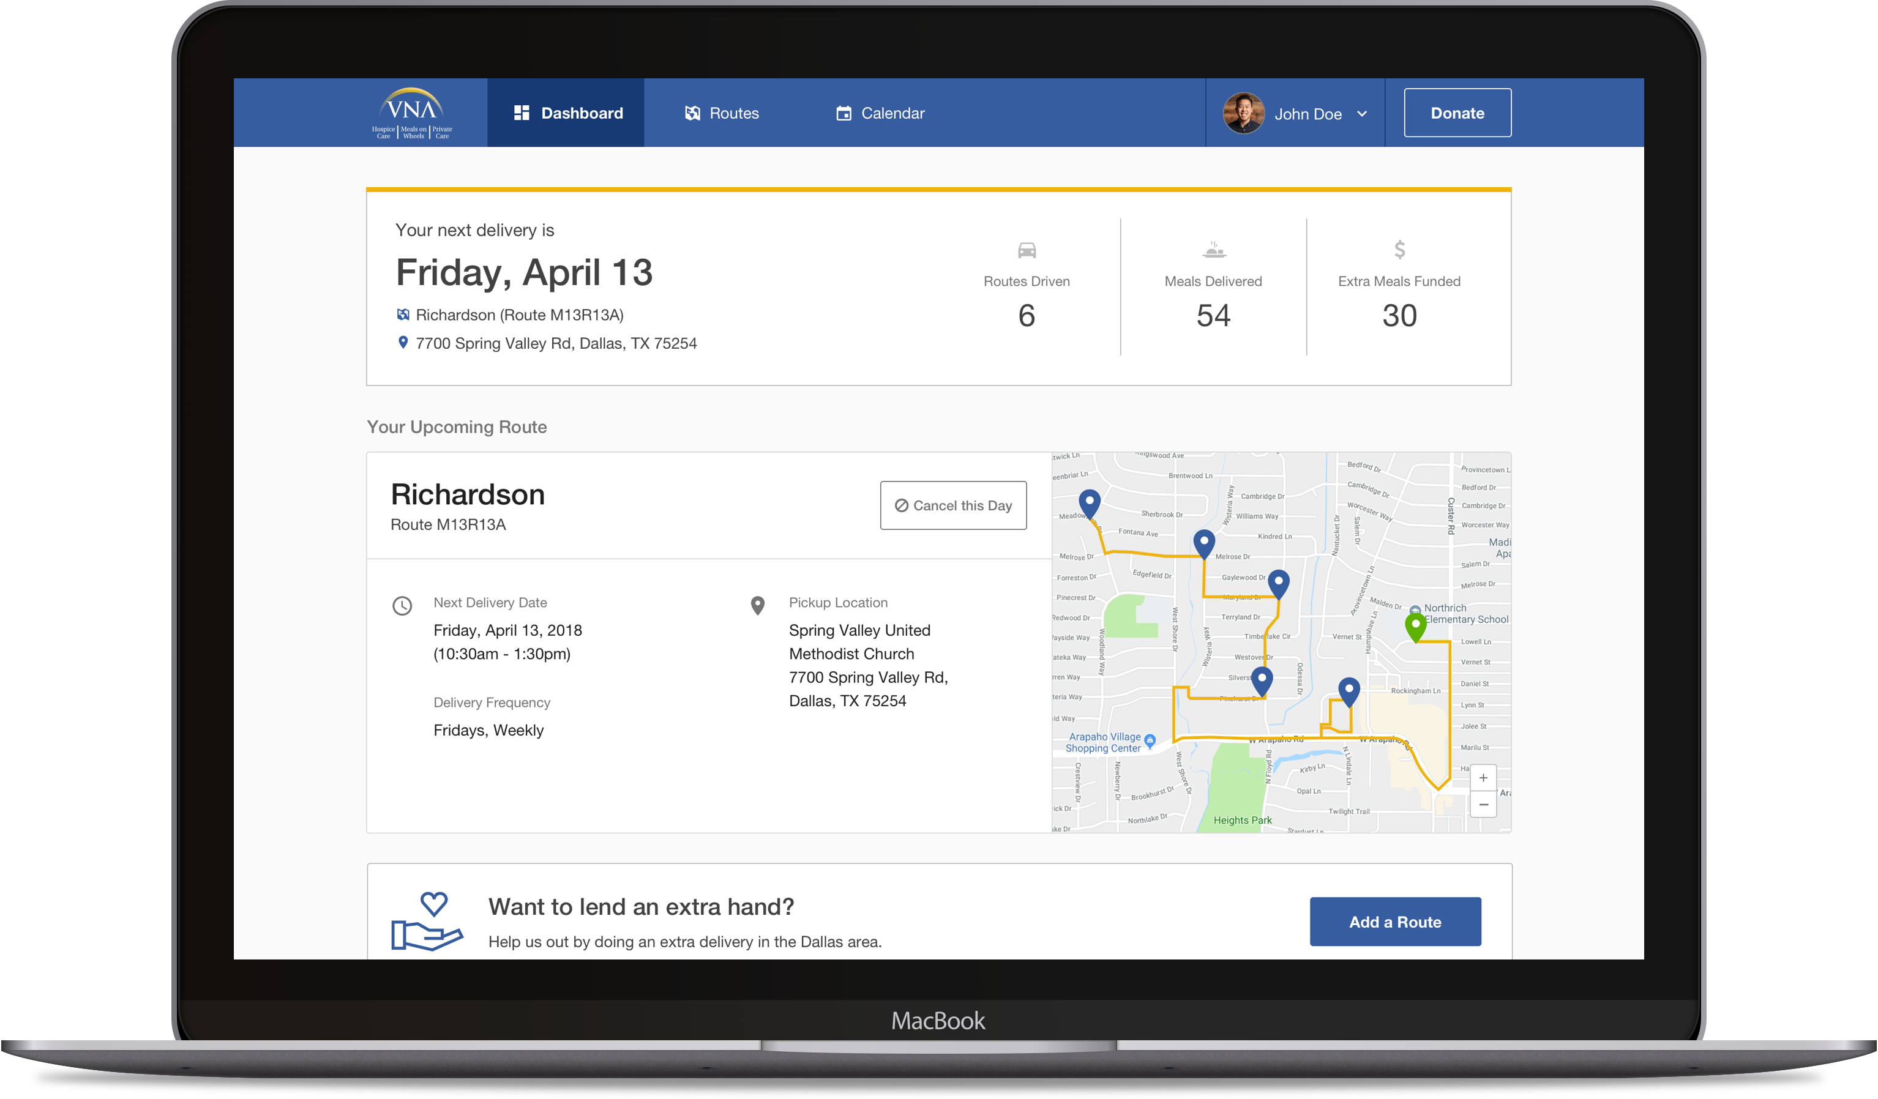Click the Routes map icon in navbar
This screenshot has width=1878, height=1099.
tap(692, 113)
